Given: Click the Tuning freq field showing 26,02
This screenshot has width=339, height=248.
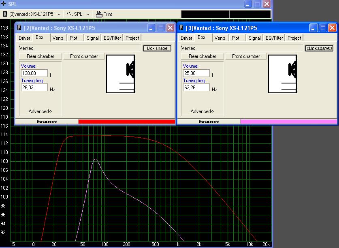Looking at the screenshot, I should pyautogui.click(x=34, y=88).
